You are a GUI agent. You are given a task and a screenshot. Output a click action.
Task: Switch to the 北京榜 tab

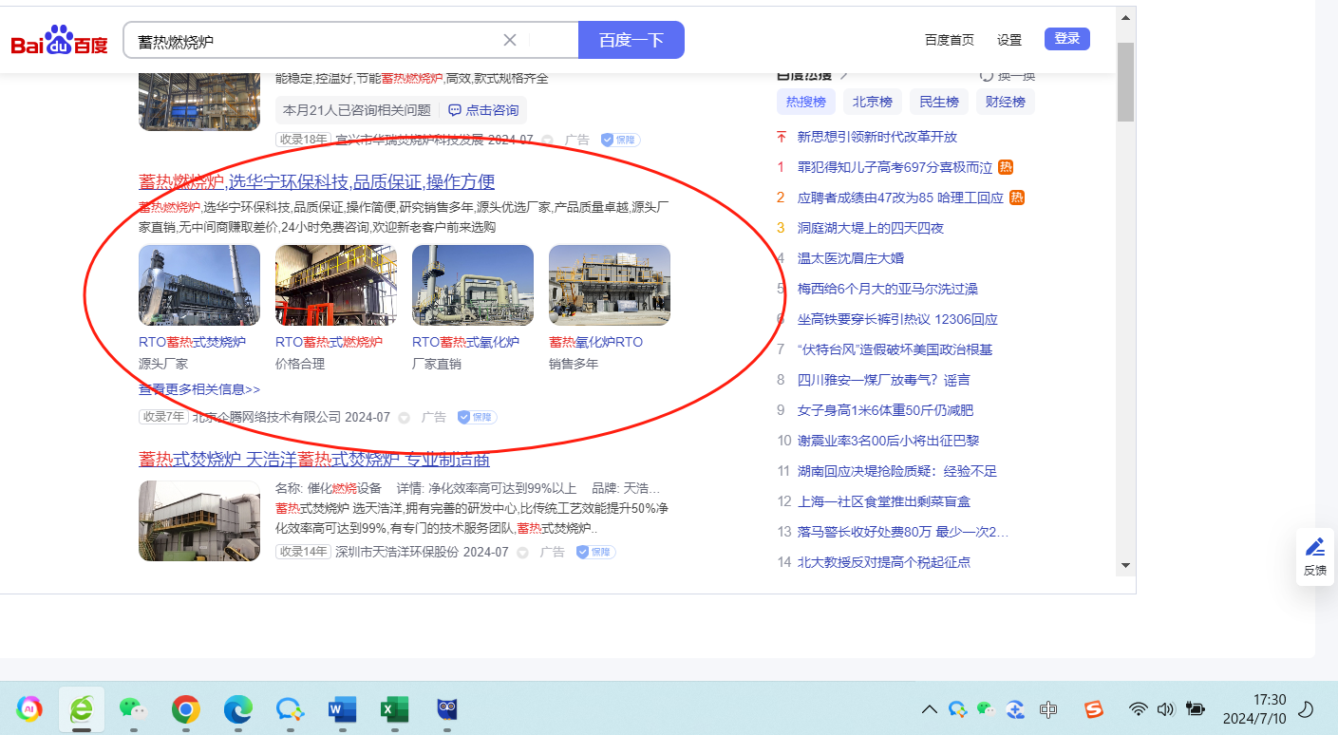(x=872, y=102)
